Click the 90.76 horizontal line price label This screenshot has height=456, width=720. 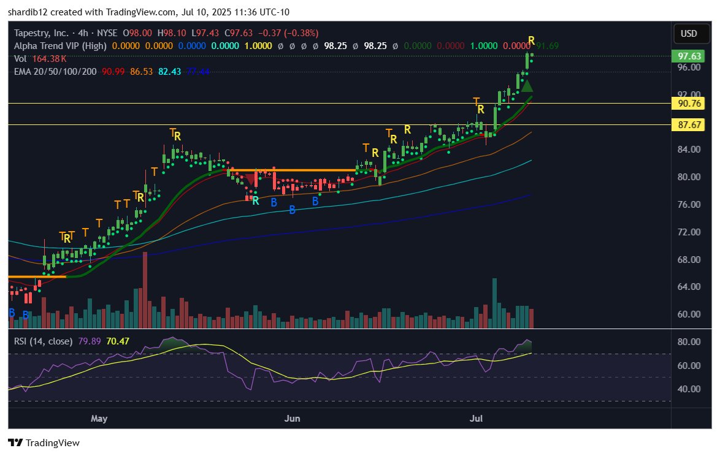[x=689, y=103]
